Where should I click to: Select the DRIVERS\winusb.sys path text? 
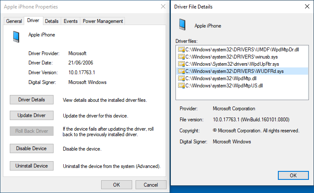(x=232, y=57)
